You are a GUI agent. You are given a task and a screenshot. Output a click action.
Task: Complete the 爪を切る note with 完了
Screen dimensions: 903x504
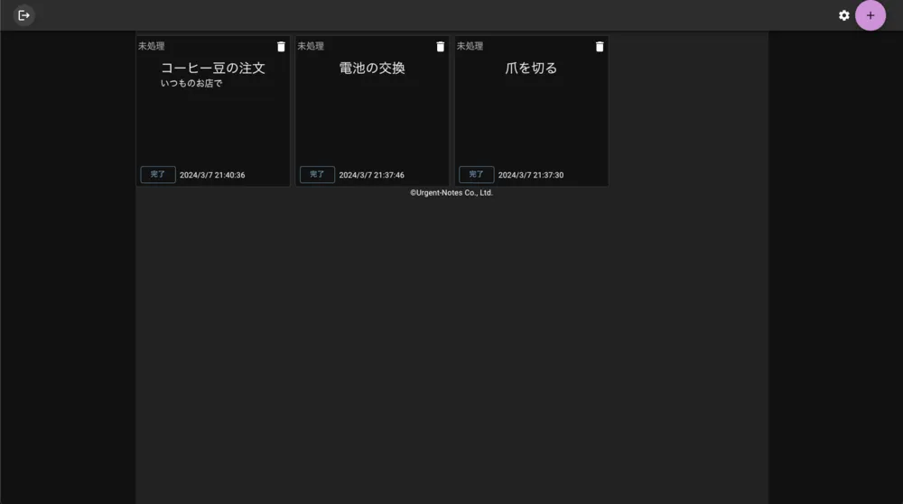[x=476, y=175]
